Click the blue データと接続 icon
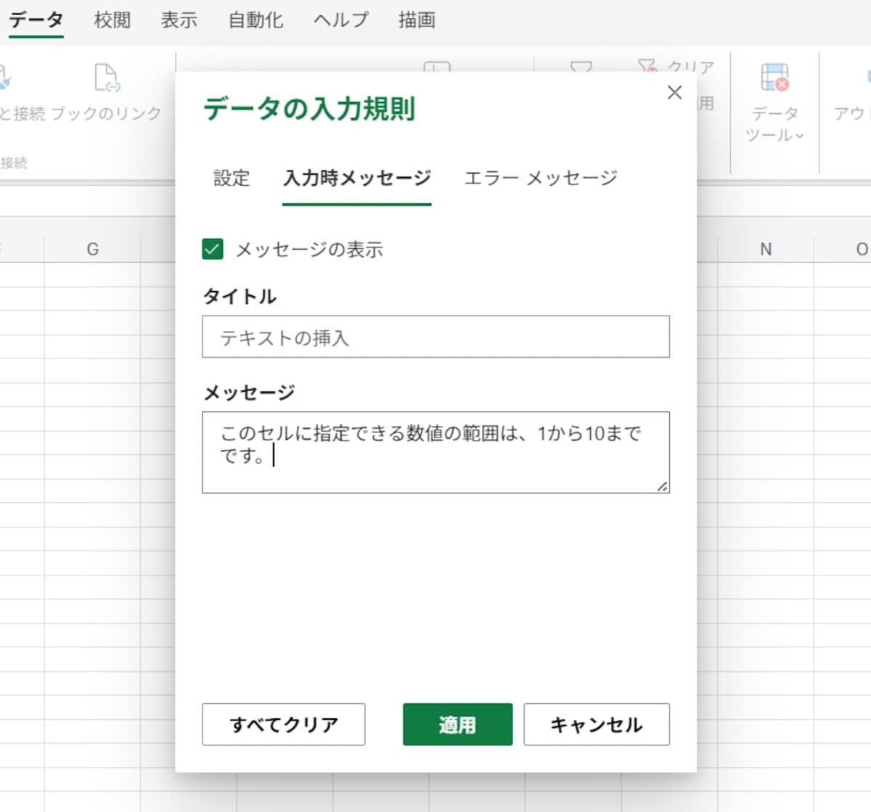Screen dimensions: 871x812 pos(4,76)
